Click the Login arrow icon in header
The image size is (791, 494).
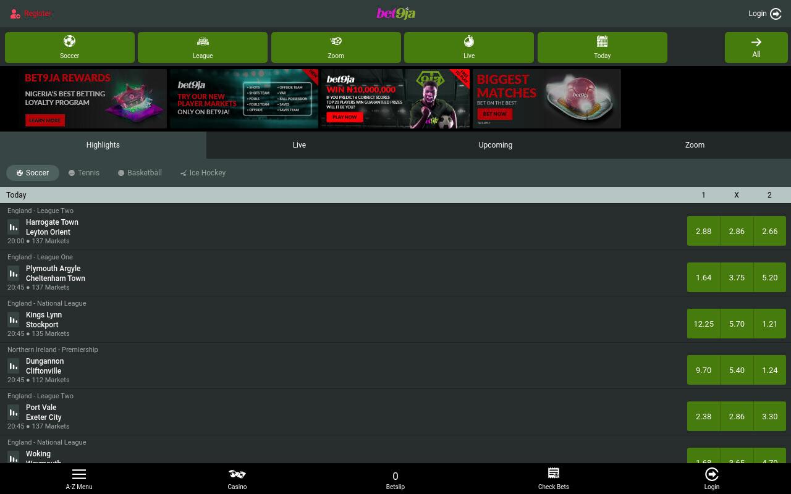click(x=776, y=14)
